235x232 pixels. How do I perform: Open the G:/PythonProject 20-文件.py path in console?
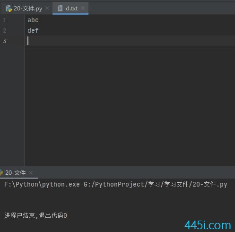(156, 184)
